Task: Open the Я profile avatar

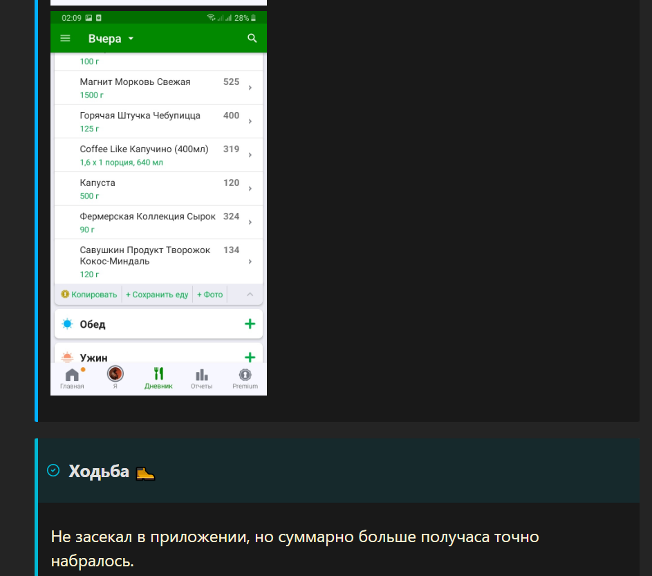Action: tap(115, 374)
